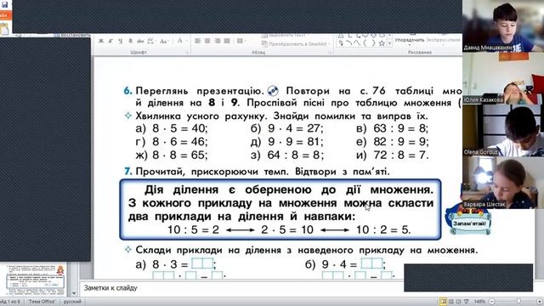
Task: Click the zoom slider handle
Action: coord(518,302)
